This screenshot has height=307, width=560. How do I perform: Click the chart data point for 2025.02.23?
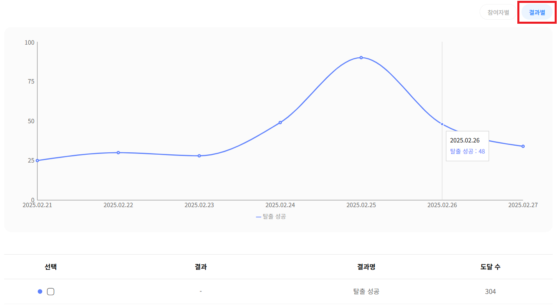199,156
